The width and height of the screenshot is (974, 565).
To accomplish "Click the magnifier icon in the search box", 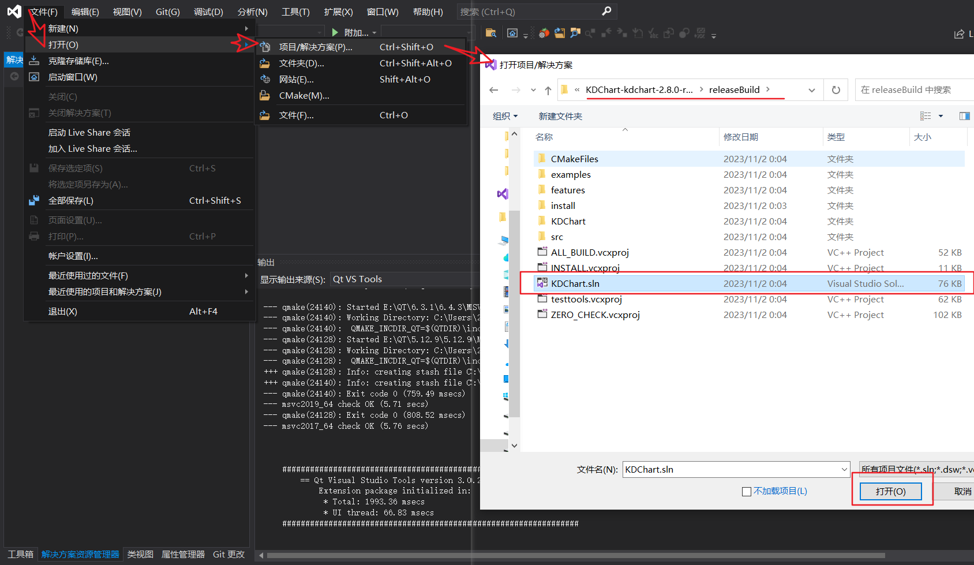I will (606, 11).
